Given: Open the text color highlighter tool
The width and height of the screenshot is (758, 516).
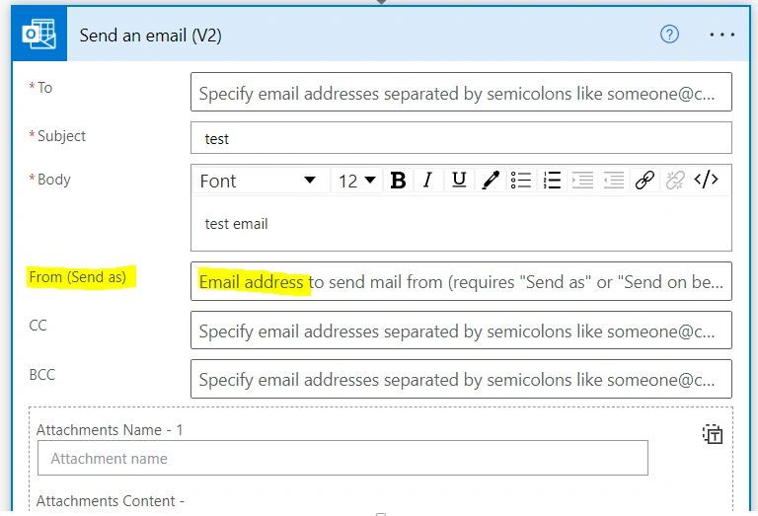Looking at the screenshot, I should [491, 181].
